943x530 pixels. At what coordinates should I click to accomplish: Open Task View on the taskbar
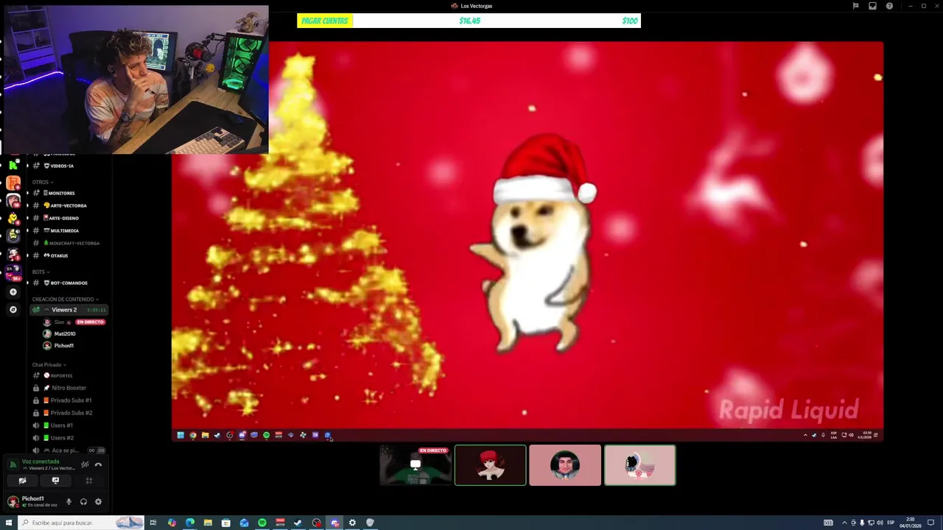(153, 523)
